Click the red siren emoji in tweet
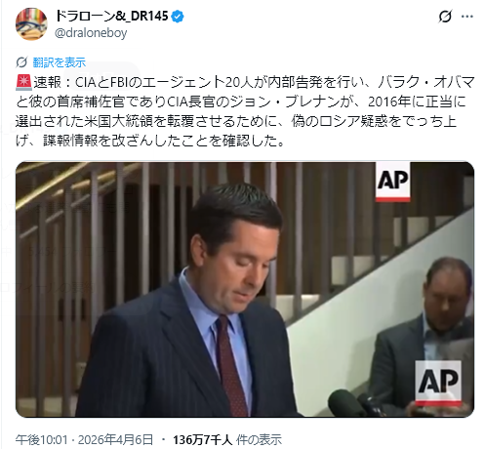Screen dimensions: 485x449 click(x=23, y=82)
